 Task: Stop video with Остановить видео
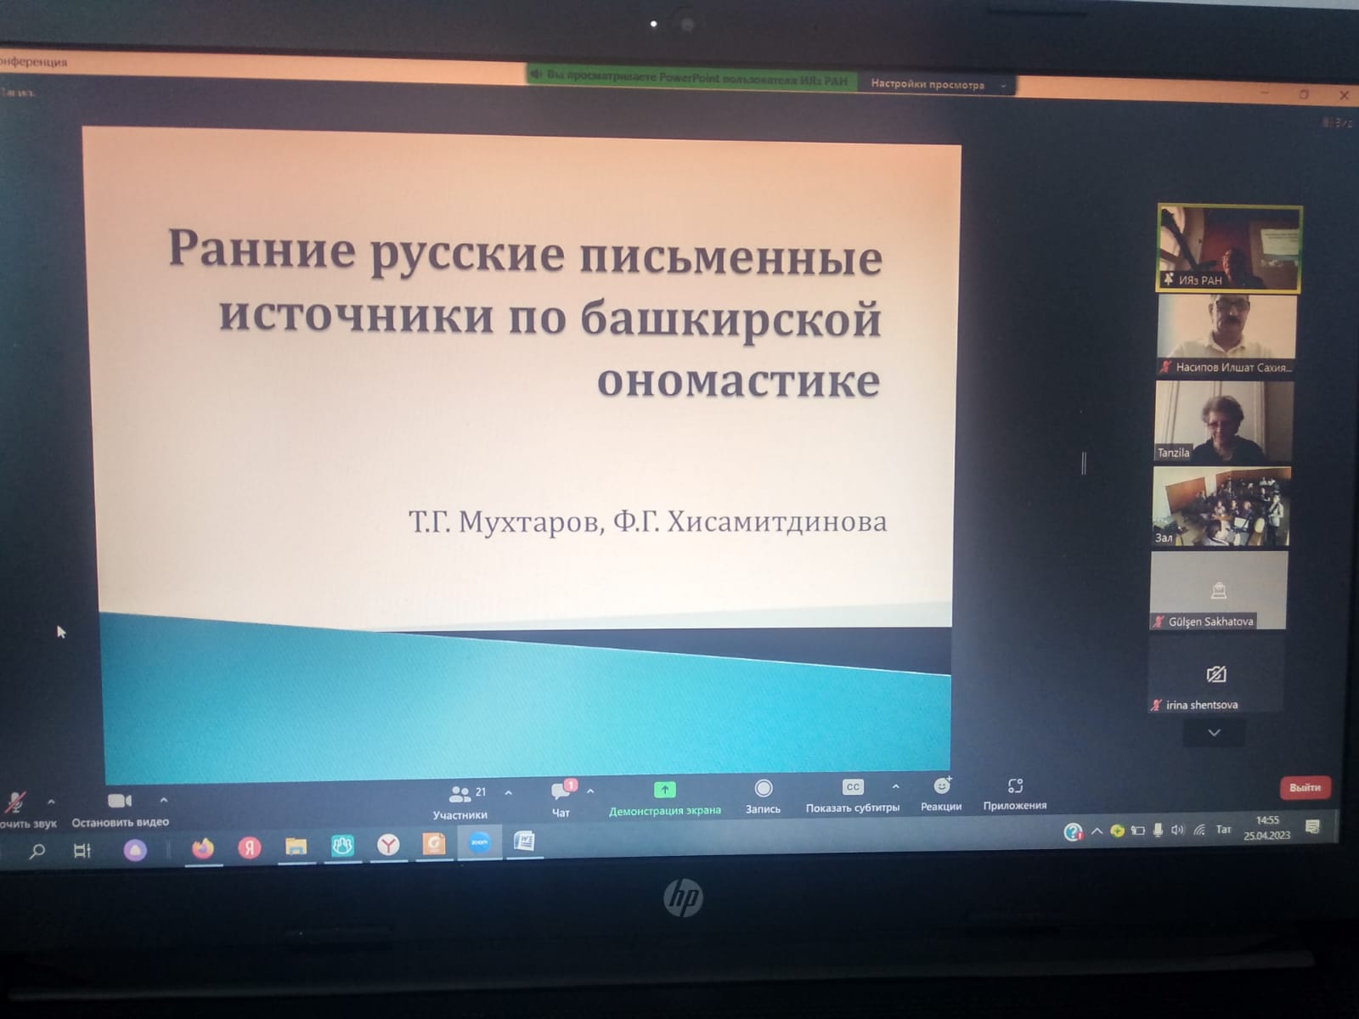120,808
